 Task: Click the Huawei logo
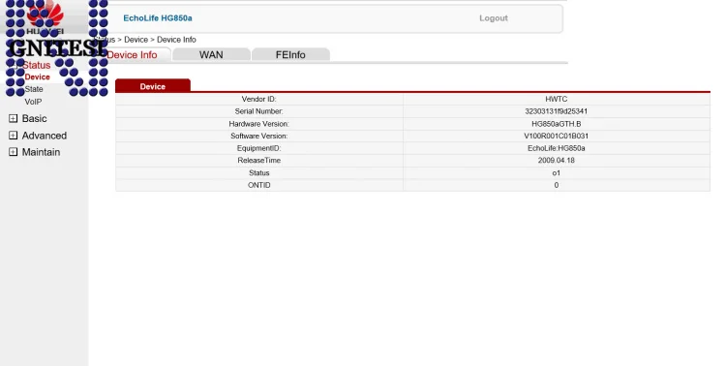(45, 17)
